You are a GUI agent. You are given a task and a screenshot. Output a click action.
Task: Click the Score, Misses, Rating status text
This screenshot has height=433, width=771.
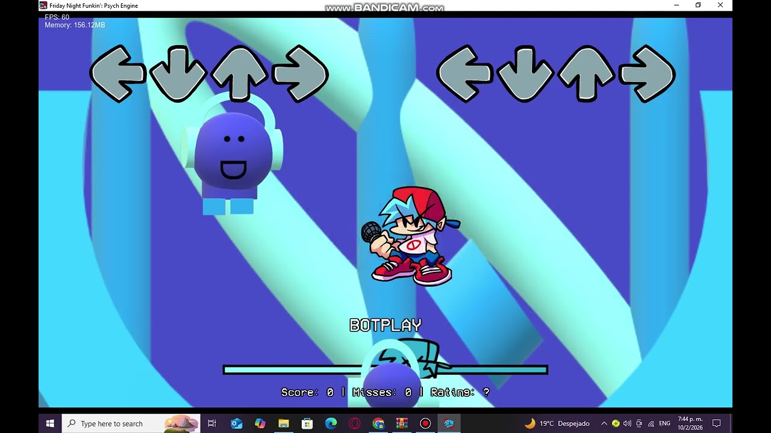coord(385,392)
